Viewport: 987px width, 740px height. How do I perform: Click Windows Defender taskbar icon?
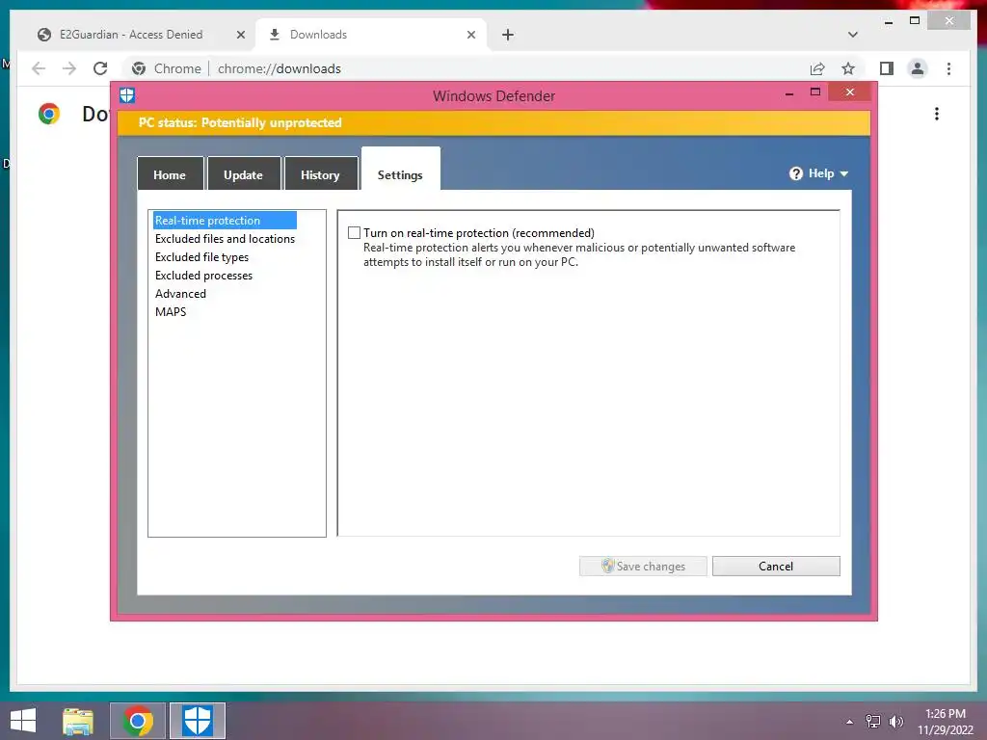[198, 721]
